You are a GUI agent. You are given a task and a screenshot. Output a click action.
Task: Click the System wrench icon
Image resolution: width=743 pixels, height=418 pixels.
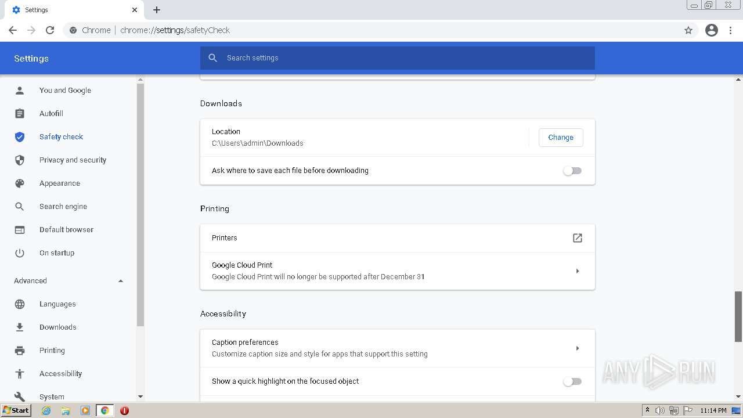20,397
